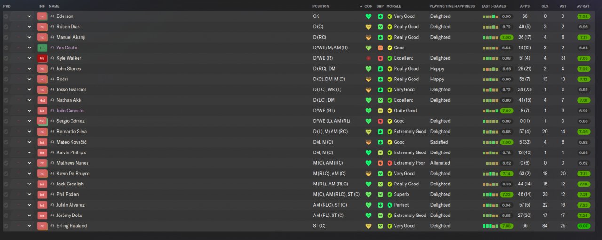Click Matheus Nunes's red sharpness icon
602x240 pixels.
[x=380, y=163]
